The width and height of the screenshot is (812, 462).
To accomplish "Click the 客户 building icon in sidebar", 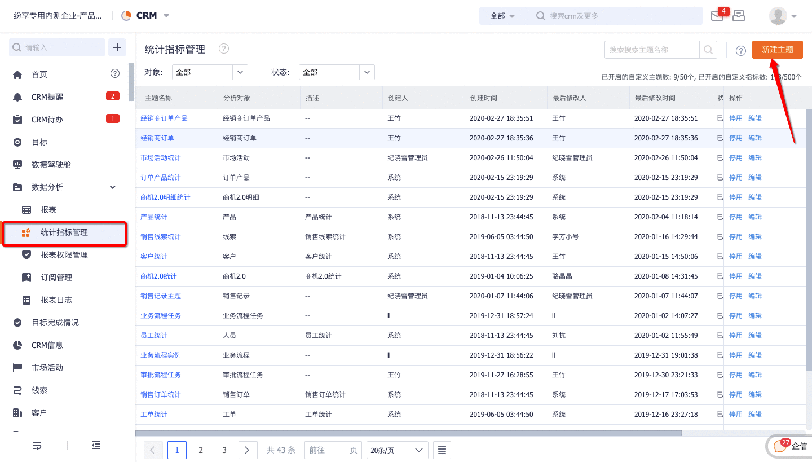I will pos(17,413).
